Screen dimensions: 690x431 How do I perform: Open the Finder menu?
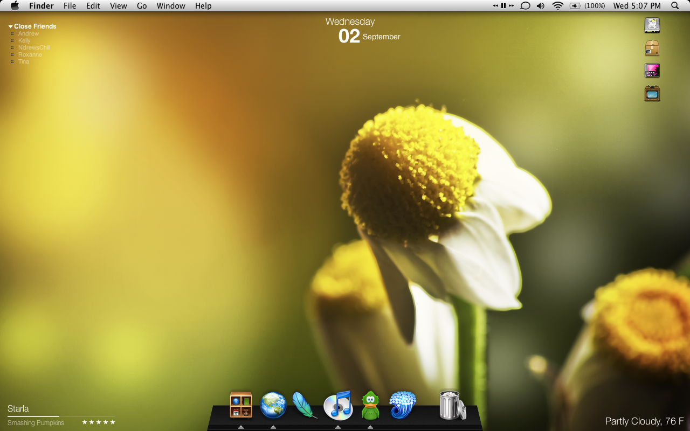(x=41, y=6)
